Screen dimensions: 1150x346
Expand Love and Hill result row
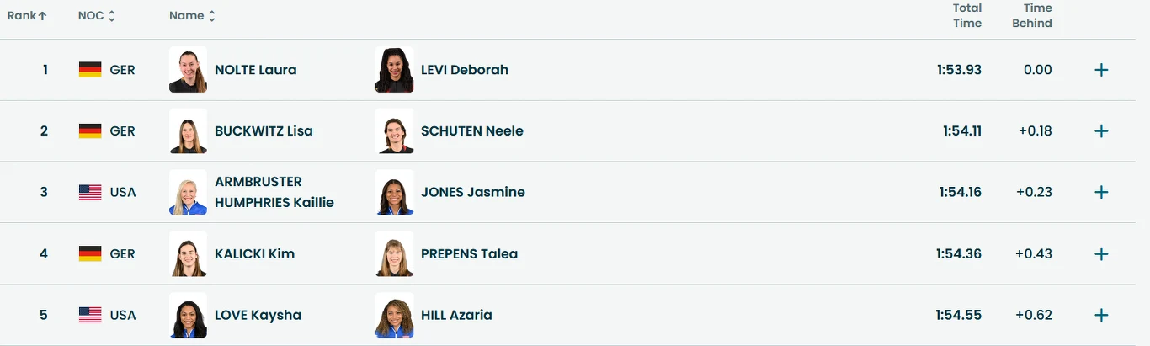click(1100, 315)
